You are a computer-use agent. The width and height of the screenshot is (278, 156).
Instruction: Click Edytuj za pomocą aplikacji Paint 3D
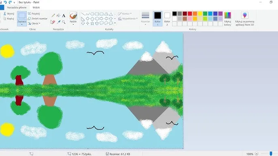(245, 19)
